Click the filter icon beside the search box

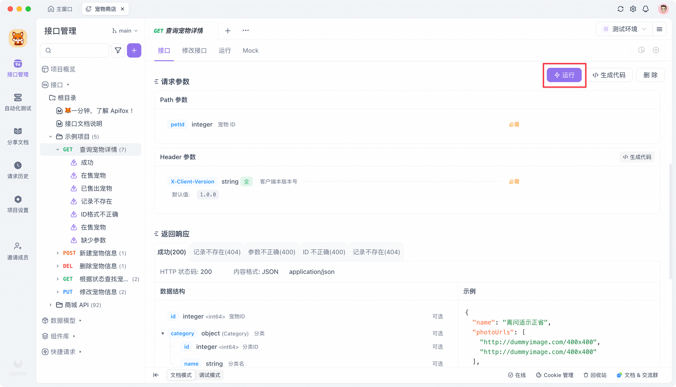[118, 50]
